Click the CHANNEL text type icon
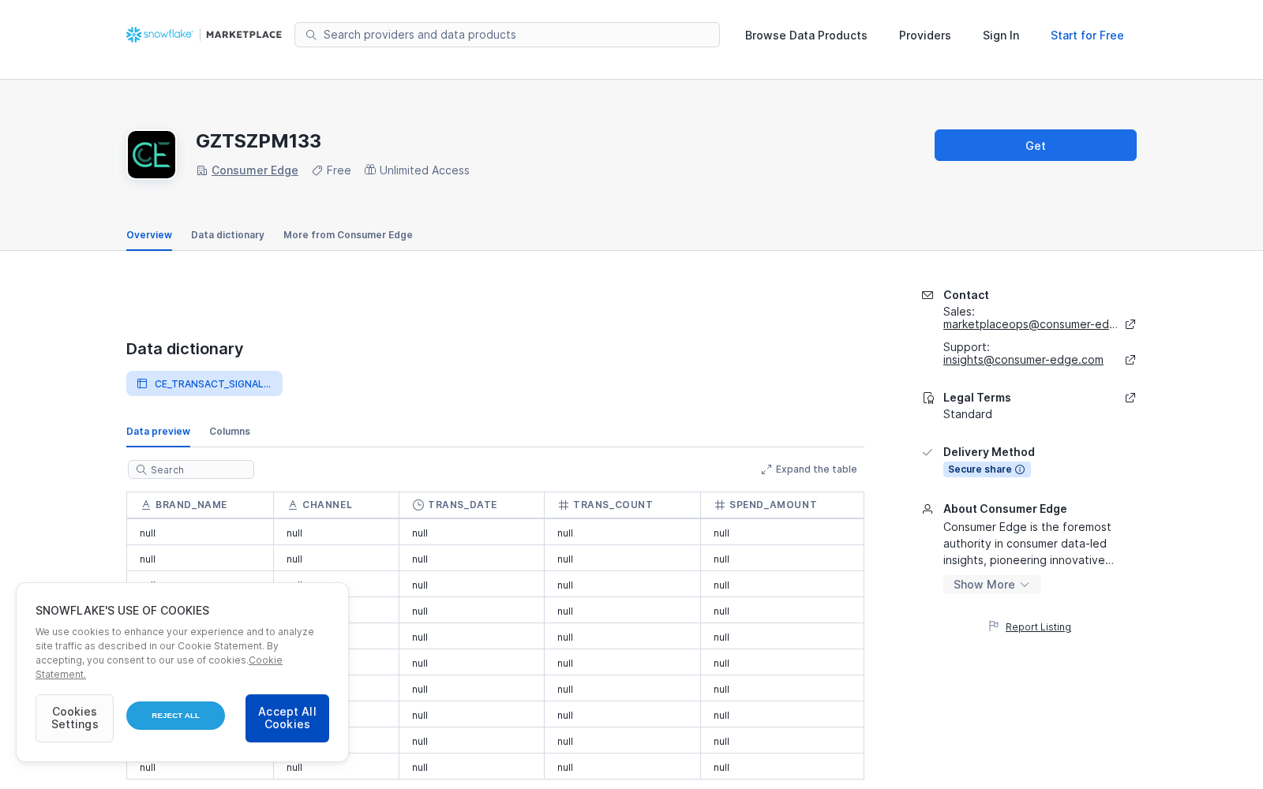The width and height of the screenshot is (1263, 789). pos(293,505)
